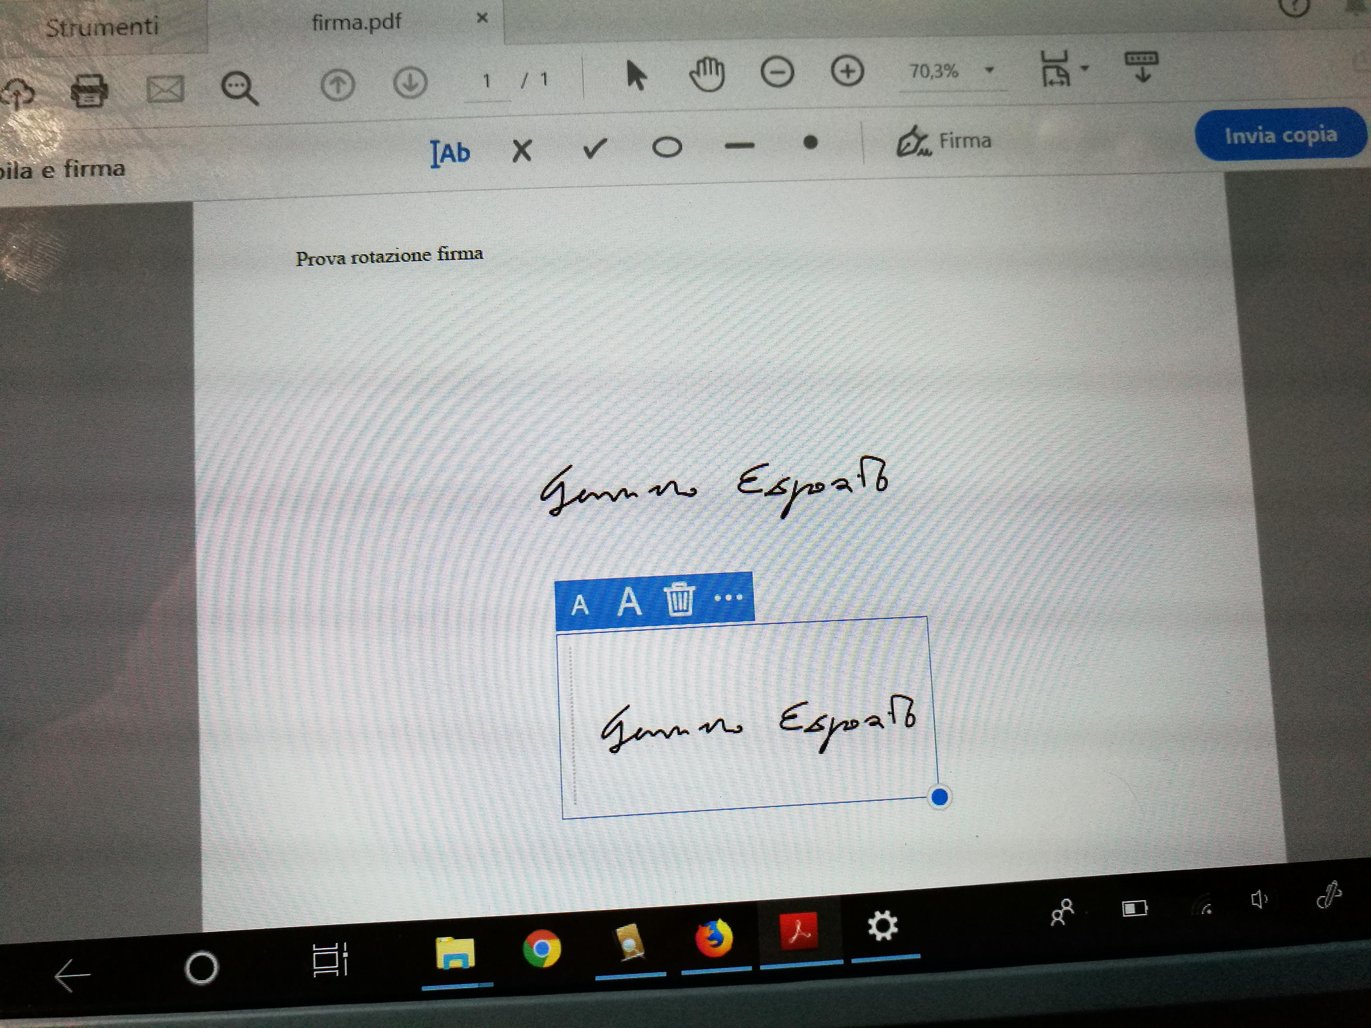Viewport: 1371px width, 1028px height.
Task: Click the blue signature resize handle
Action: 939,797
